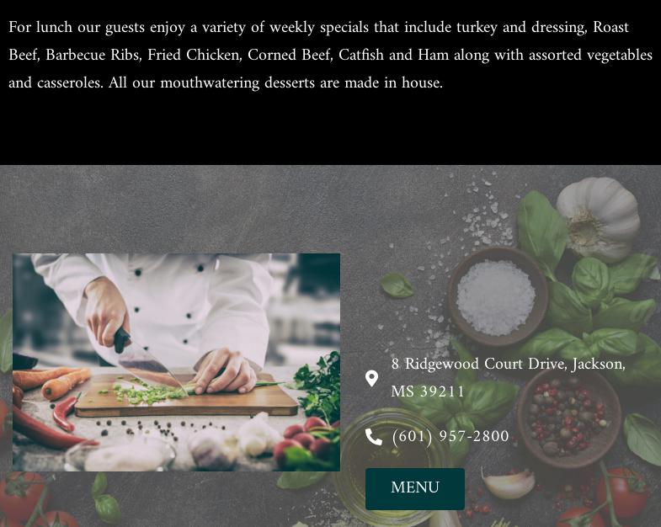Call the (601) 957-2800 phone number
Viewport: 661px width, 527px height.
tap(450, 436)
